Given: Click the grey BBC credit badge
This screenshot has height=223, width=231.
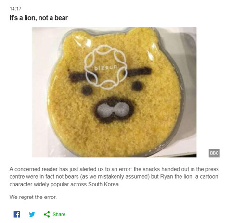Looking at the screenshot, I should (x=214, y=153).
